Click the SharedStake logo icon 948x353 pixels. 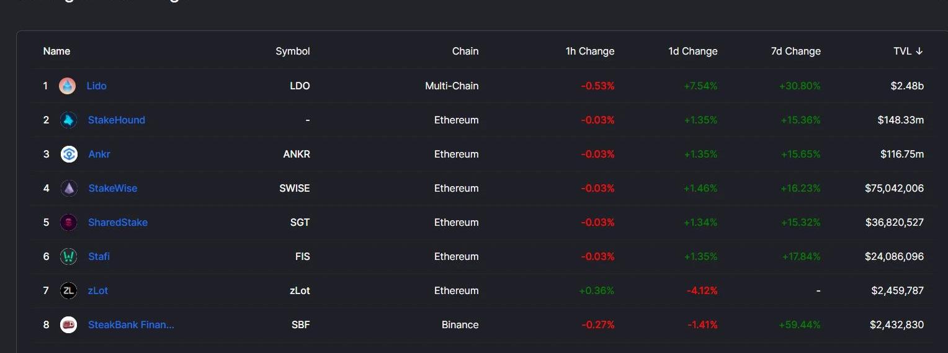click(69, 222)
